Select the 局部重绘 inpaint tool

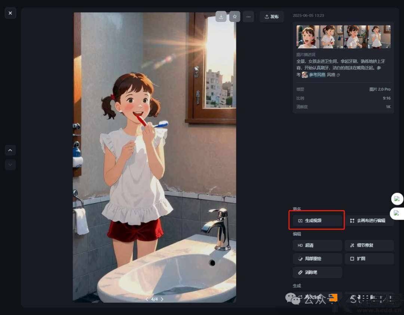(317, 259)
